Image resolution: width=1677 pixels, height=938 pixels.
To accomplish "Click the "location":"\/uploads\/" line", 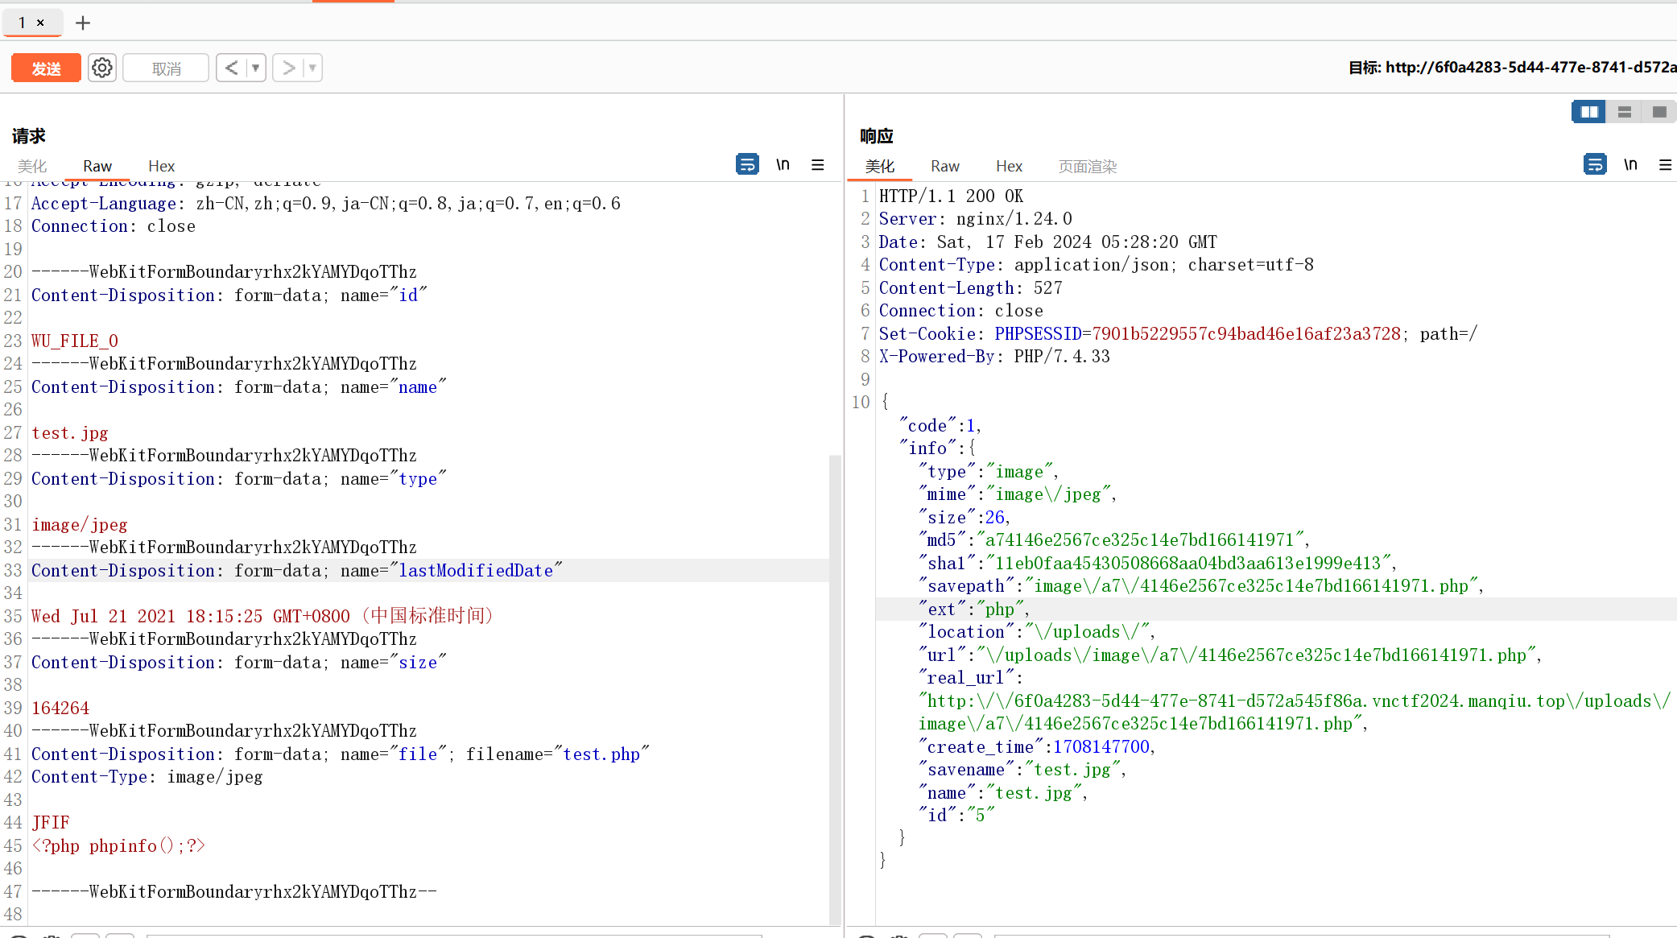I will [x=1037, y=632].
